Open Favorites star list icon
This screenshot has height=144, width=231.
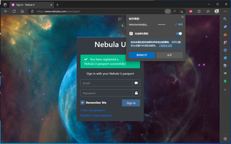(x=208, y=11)
